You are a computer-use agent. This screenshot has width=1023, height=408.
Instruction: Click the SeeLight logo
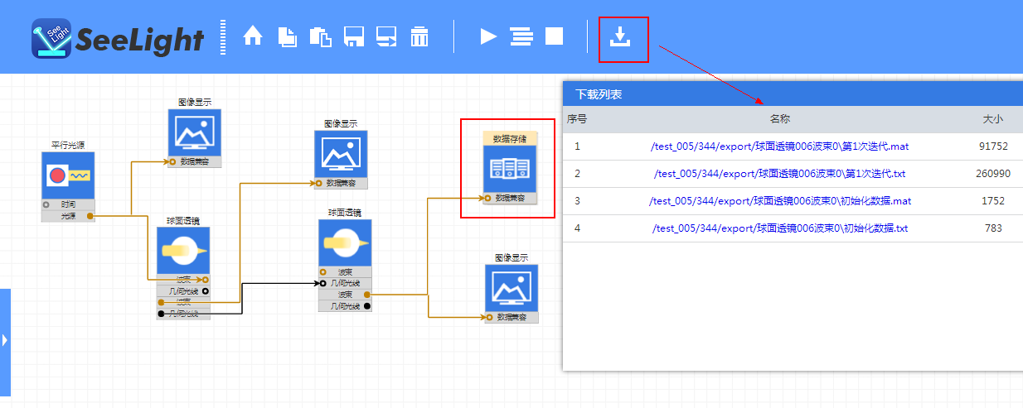[118, 39]
